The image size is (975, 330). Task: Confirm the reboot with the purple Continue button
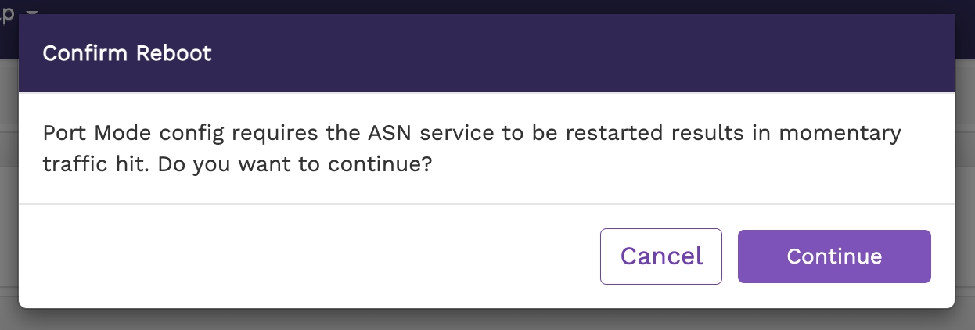(834, 256)
